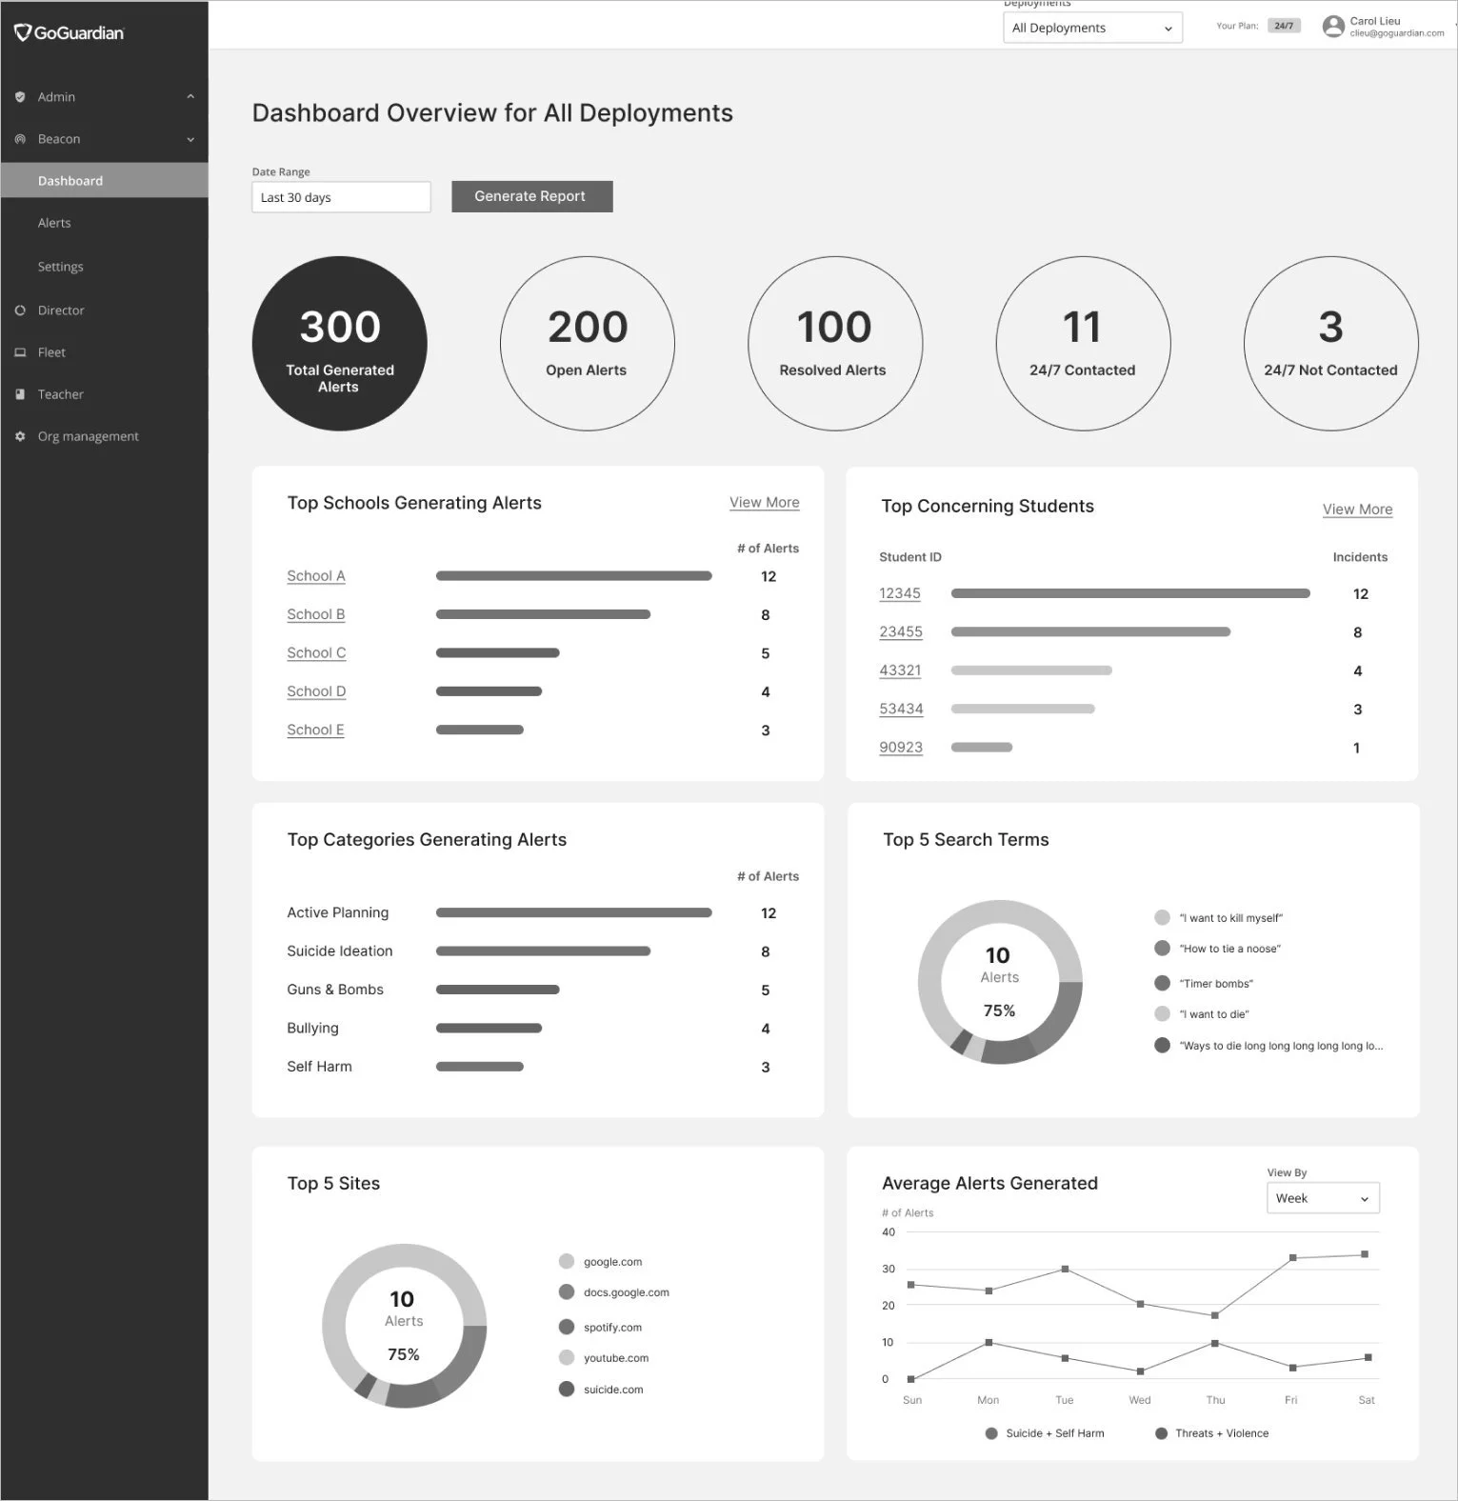Click the youtube.com legend dot

click(x=567, y=1357)
